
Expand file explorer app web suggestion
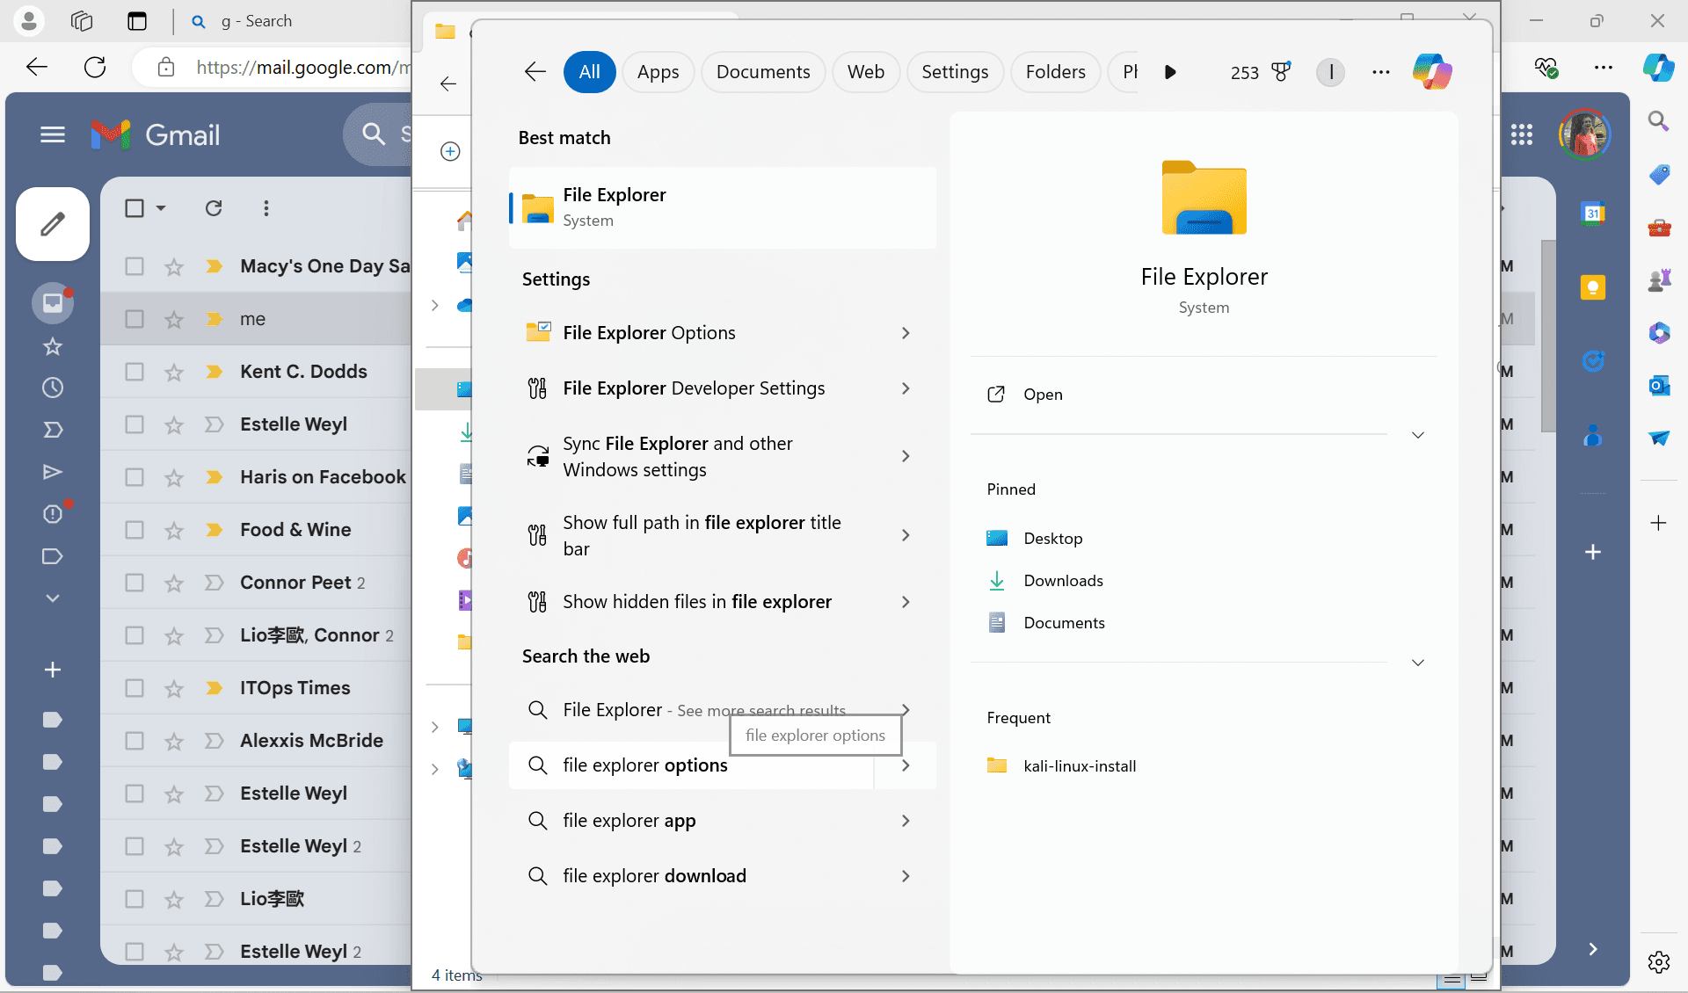906,821
